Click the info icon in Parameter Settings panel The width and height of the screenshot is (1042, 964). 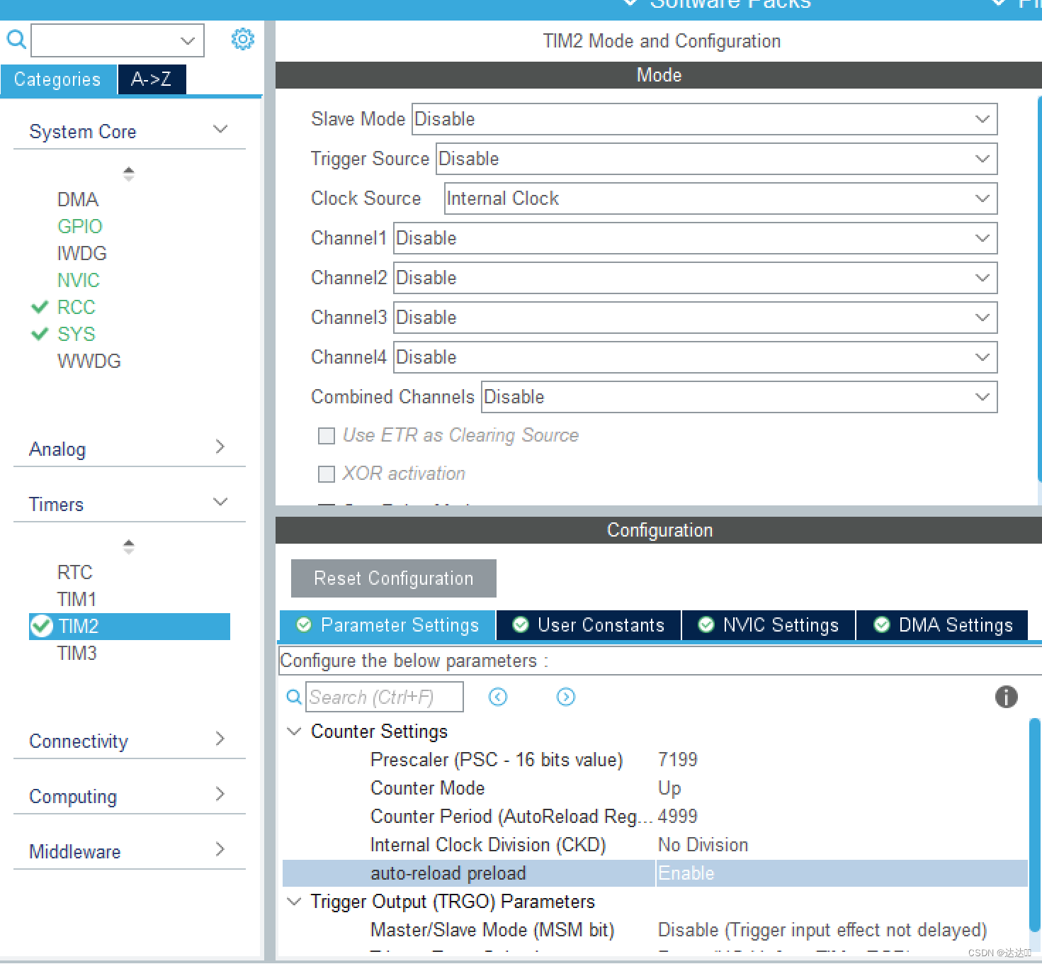click(1006, 697)
